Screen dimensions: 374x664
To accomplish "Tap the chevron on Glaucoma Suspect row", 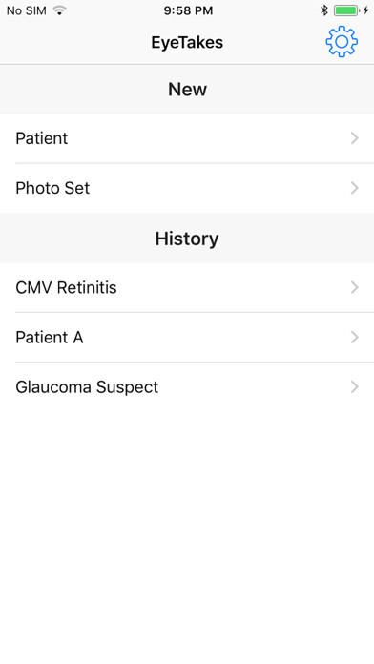I will (x=355, y=387).
